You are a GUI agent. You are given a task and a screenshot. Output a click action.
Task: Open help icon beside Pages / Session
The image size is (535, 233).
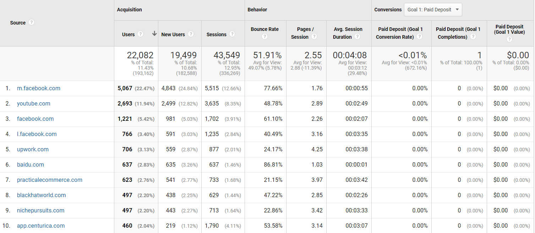314,37
